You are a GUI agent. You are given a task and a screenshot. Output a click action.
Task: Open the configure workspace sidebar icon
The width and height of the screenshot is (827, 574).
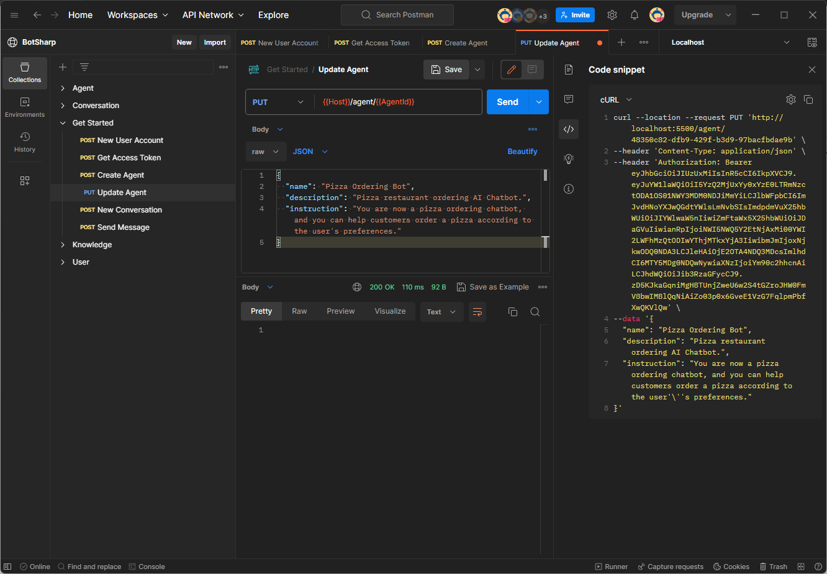pyautogui.click(x=25, y=181)
